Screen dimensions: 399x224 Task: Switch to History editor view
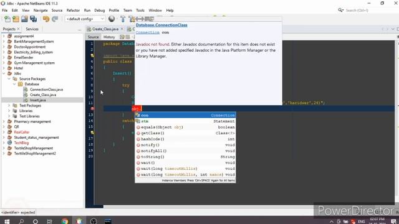pos(109,37)
